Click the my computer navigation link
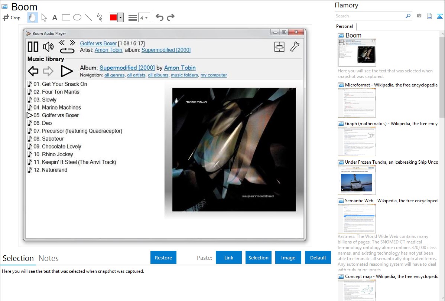This screenshot has width=445, height=301. 214,75
